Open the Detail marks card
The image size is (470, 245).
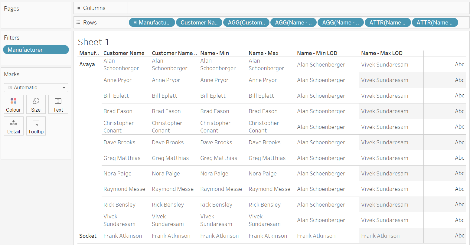14,123
